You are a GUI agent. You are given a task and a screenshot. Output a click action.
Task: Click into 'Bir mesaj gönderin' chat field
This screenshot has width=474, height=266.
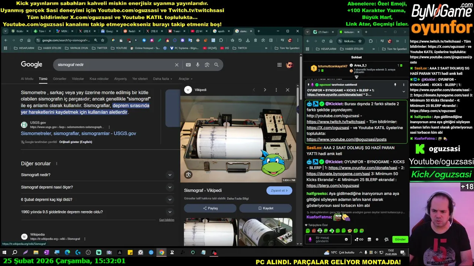329,239
